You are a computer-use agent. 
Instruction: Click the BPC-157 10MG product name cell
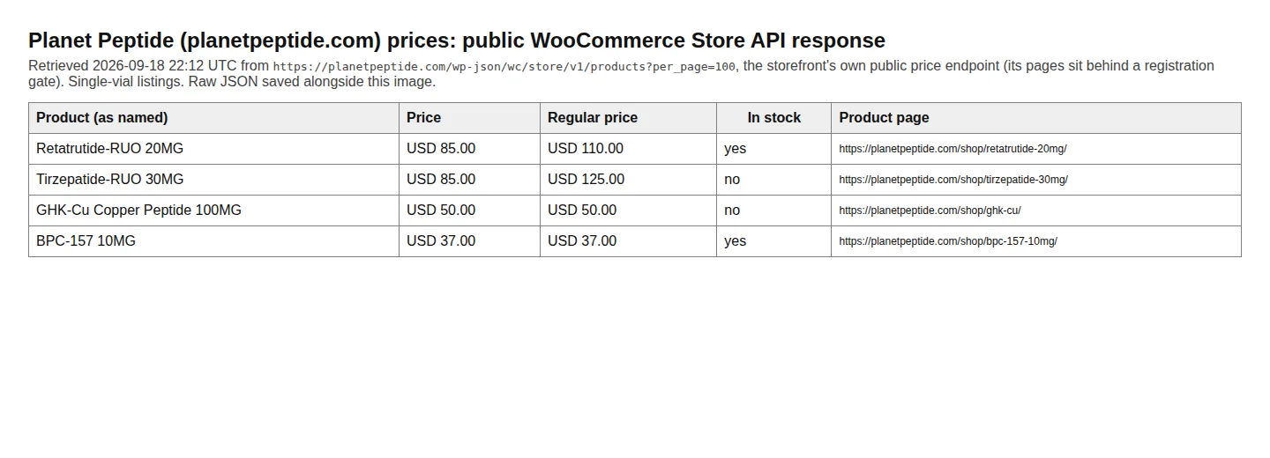click(213, 241)
